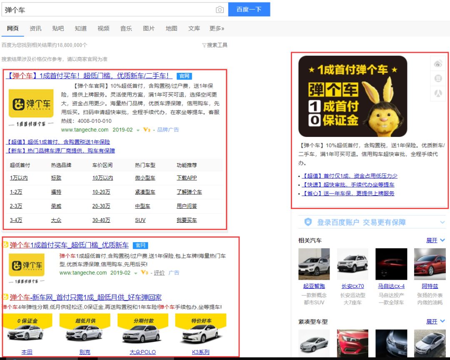This screenshot has height=360, width=450.
Task: Select the SUV link under 热门车型
Action: click(140, 220)
